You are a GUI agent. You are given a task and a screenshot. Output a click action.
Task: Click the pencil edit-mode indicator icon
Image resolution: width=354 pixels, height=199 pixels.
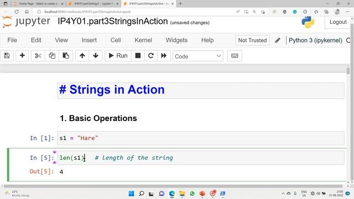coord(278,40)
